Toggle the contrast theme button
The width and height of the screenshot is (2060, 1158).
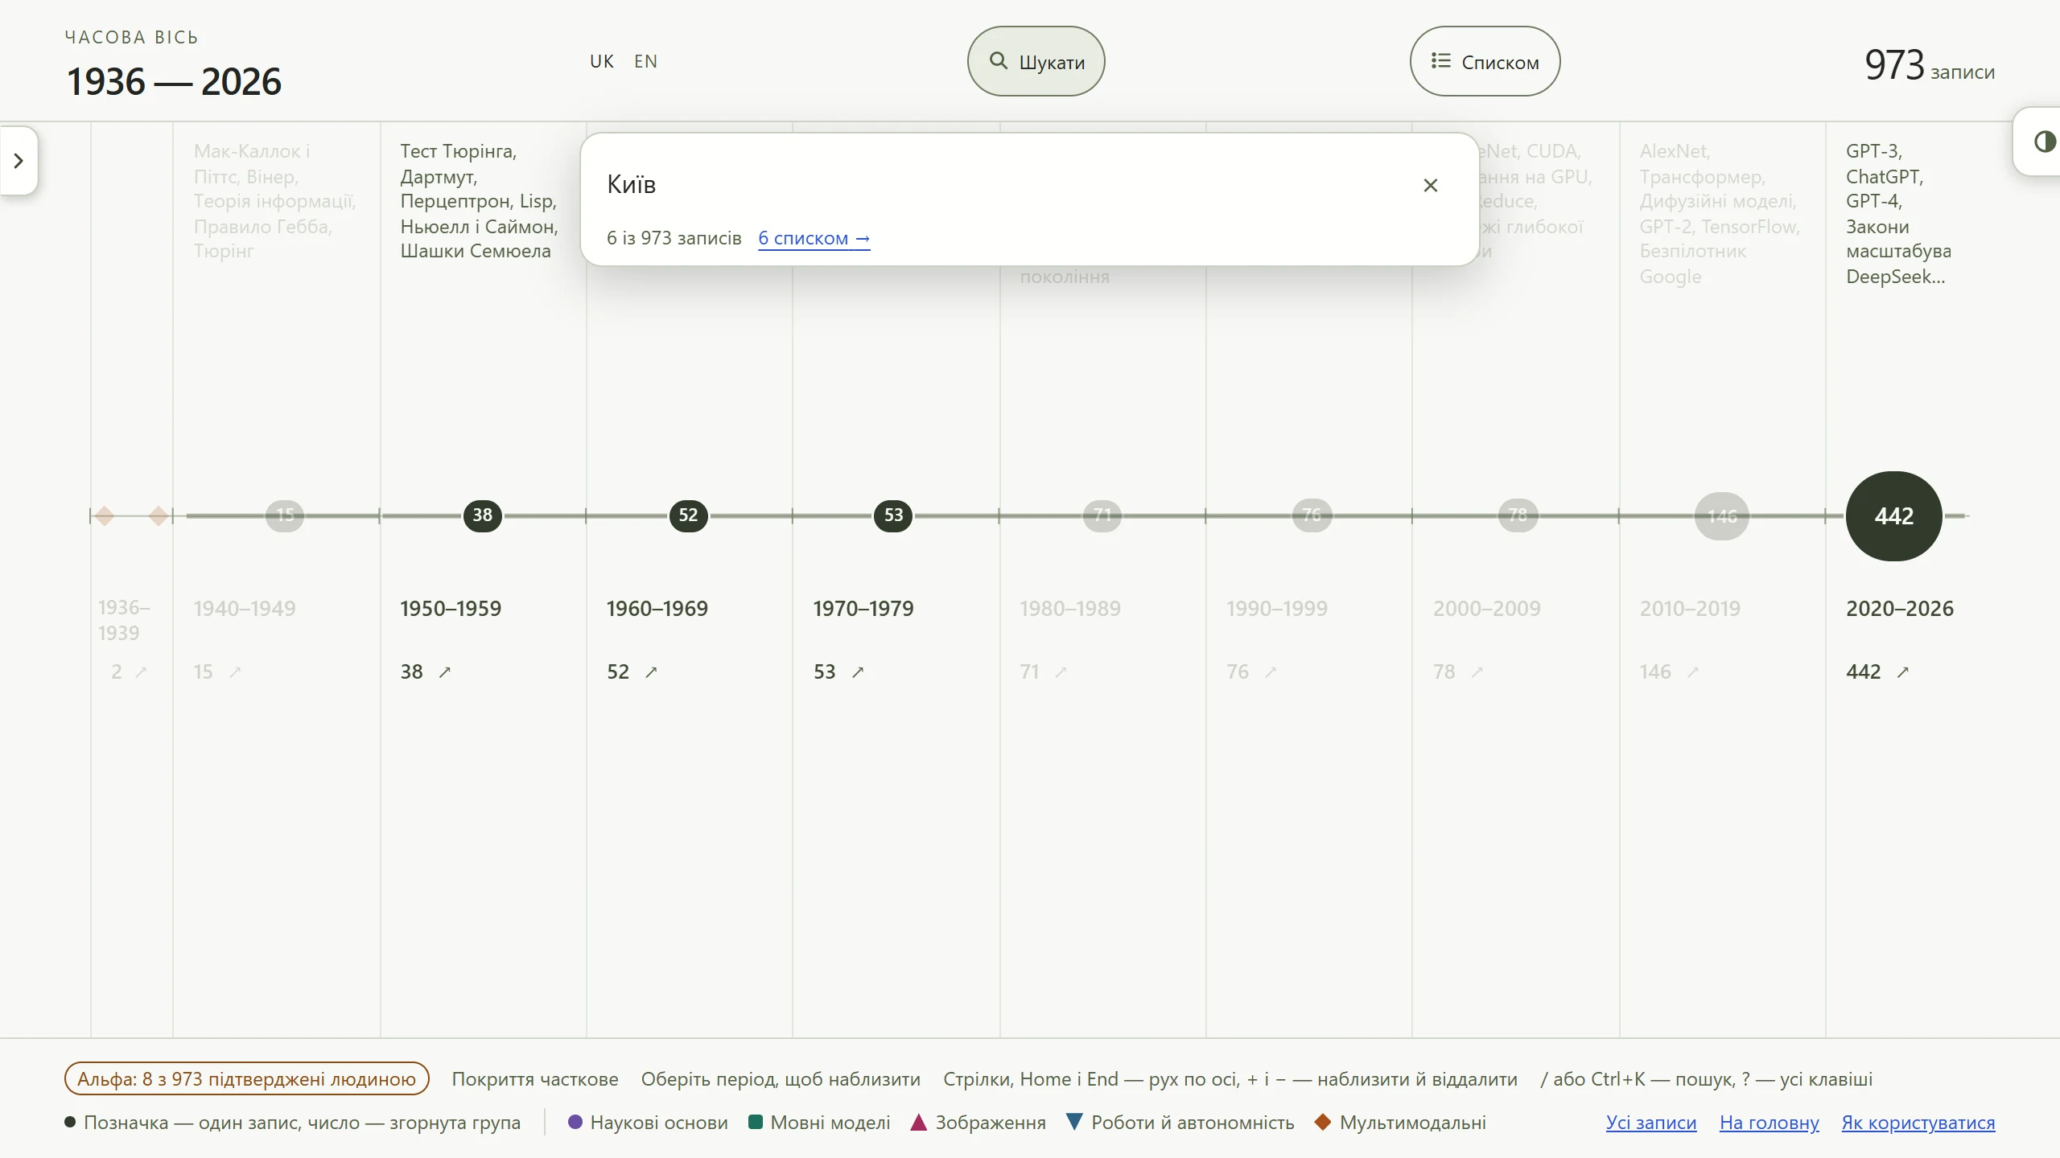[2044, 142]
